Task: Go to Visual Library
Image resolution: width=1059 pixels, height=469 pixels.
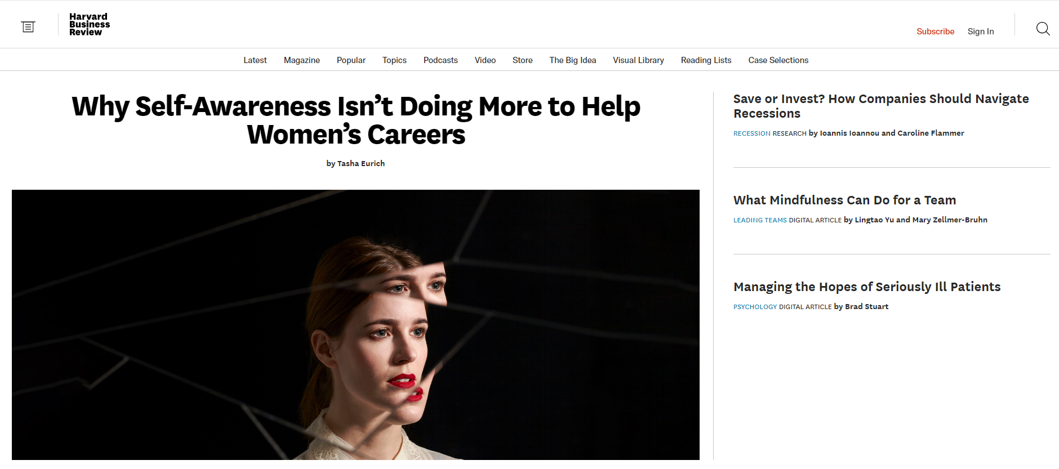Action: tap(638, 60)
